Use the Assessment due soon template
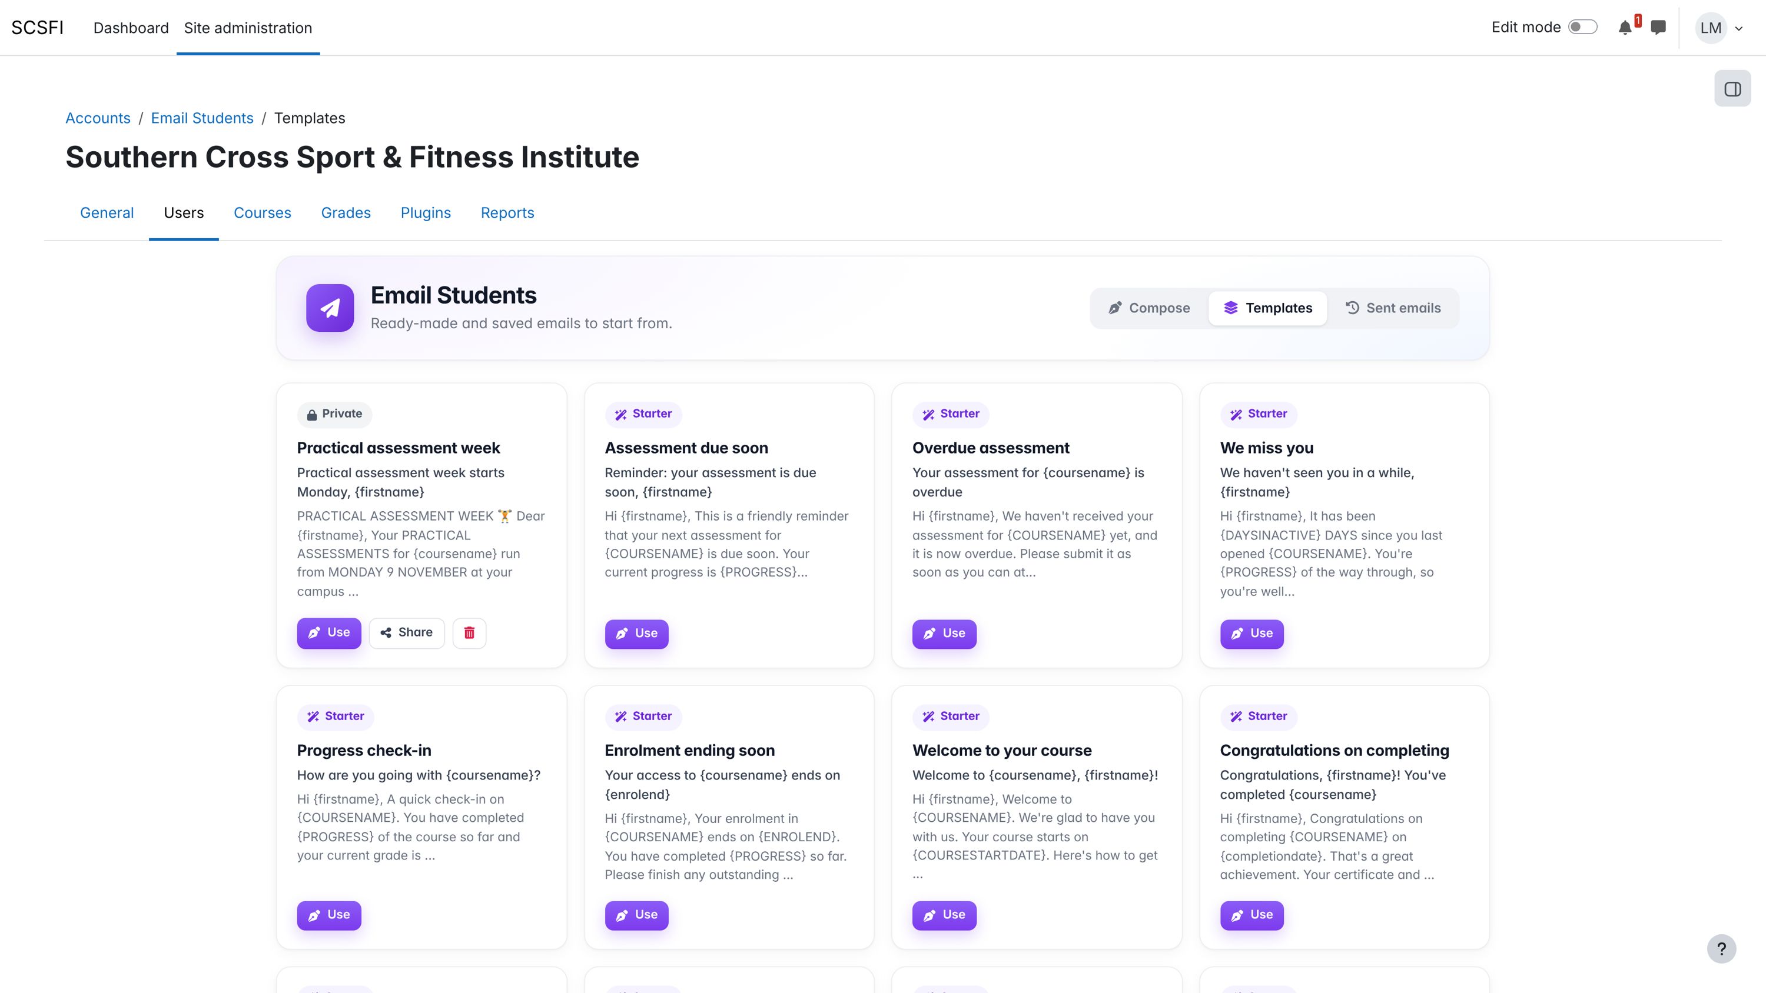Image resolution: width=1766 pixels, height=993 pixels. (637, 634)
